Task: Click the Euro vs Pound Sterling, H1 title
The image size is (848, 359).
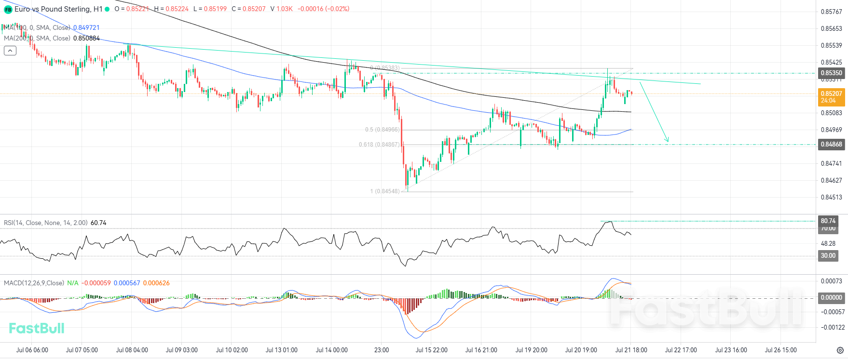Action: (58, 9)
